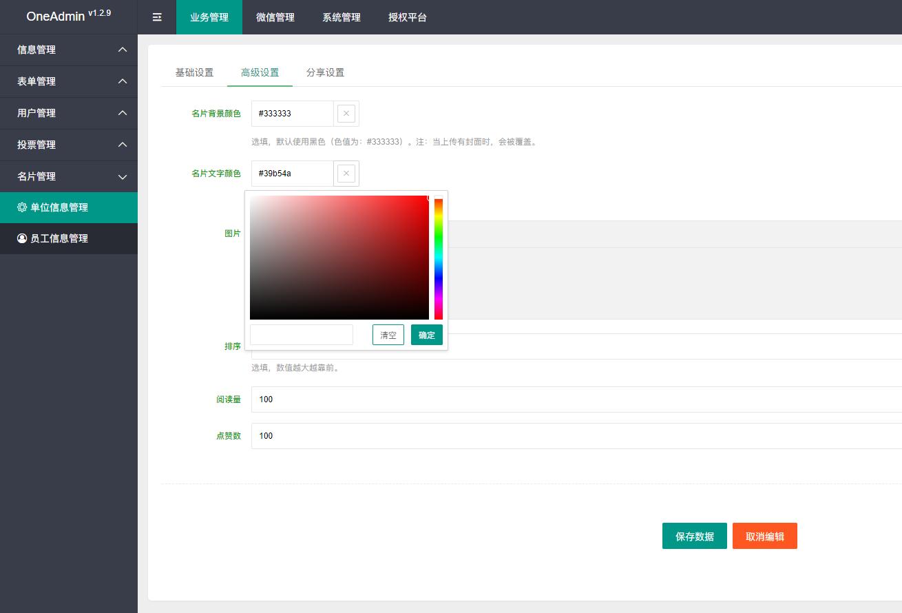902x613 pixels.
Task: Click the 保存数据 button
Action: (x=694, y=536)
